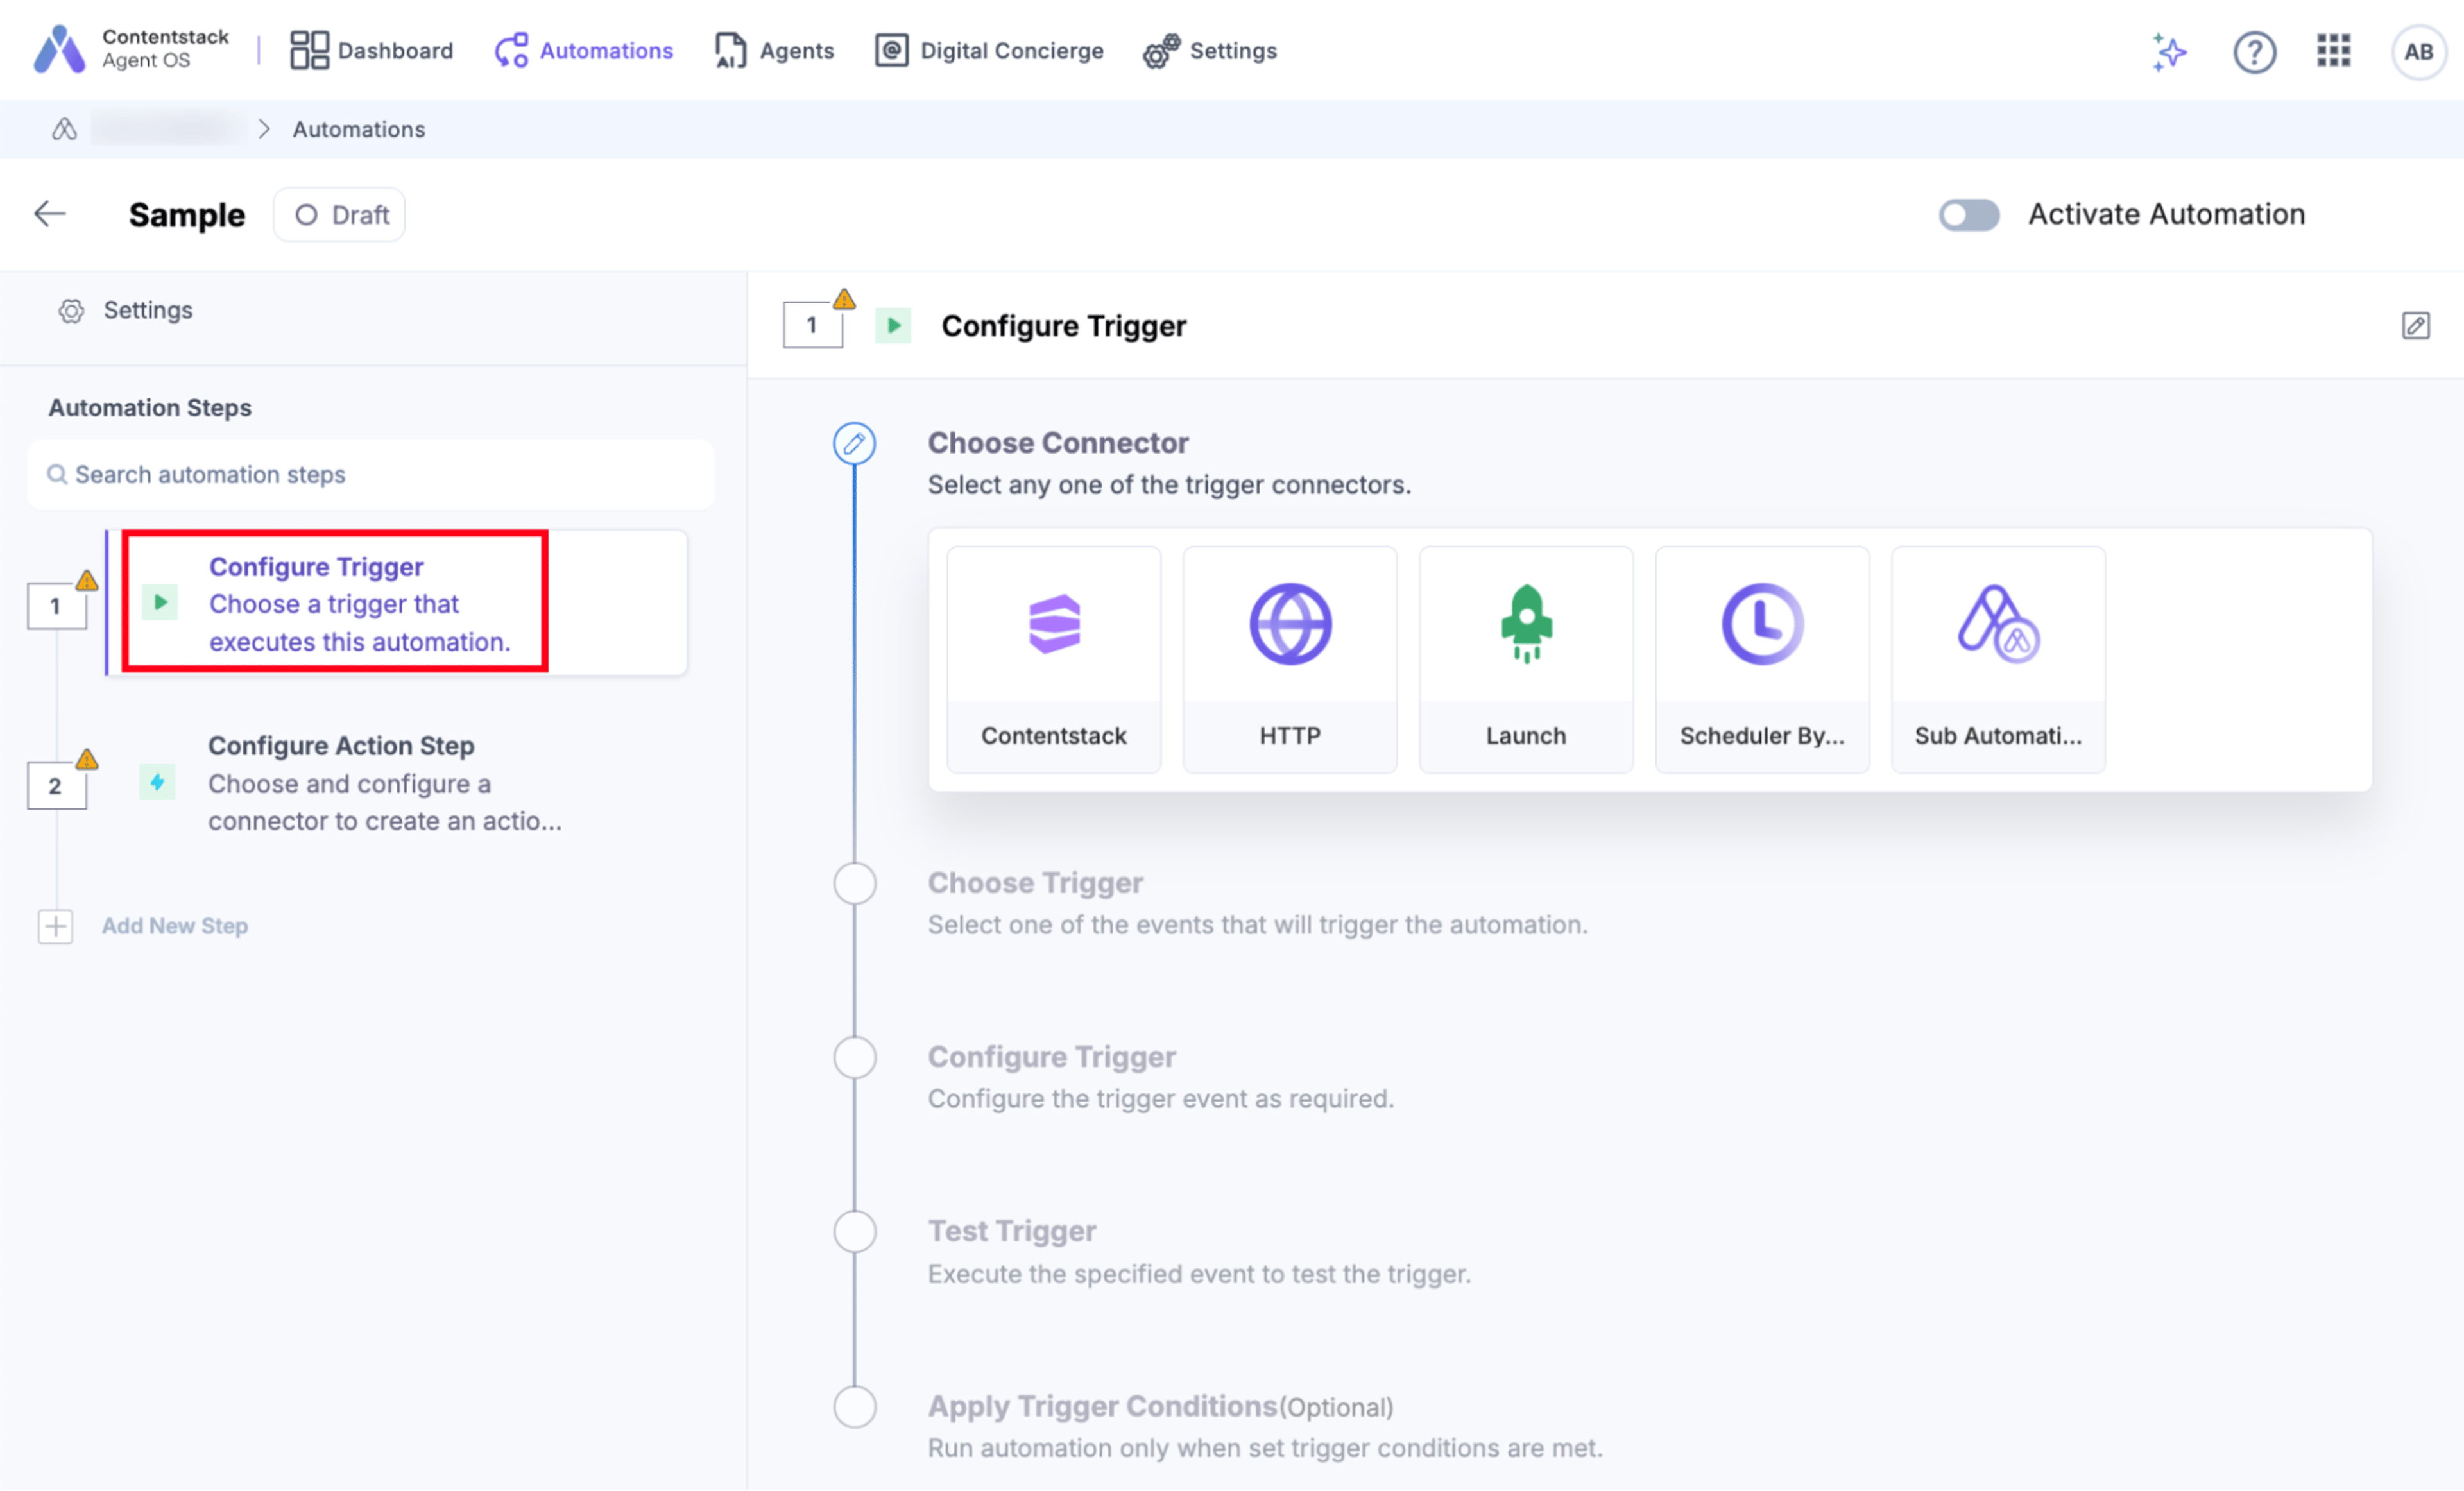Viewport: 2464px width, 1491px height.
Task: Click the Automations breadcrumb link
Action: click(359, 129)
